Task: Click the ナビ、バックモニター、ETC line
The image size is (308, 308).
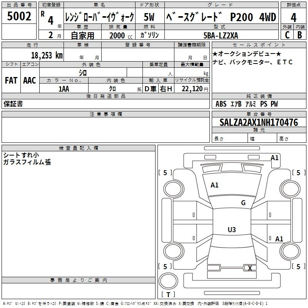Action: [253, 62]
